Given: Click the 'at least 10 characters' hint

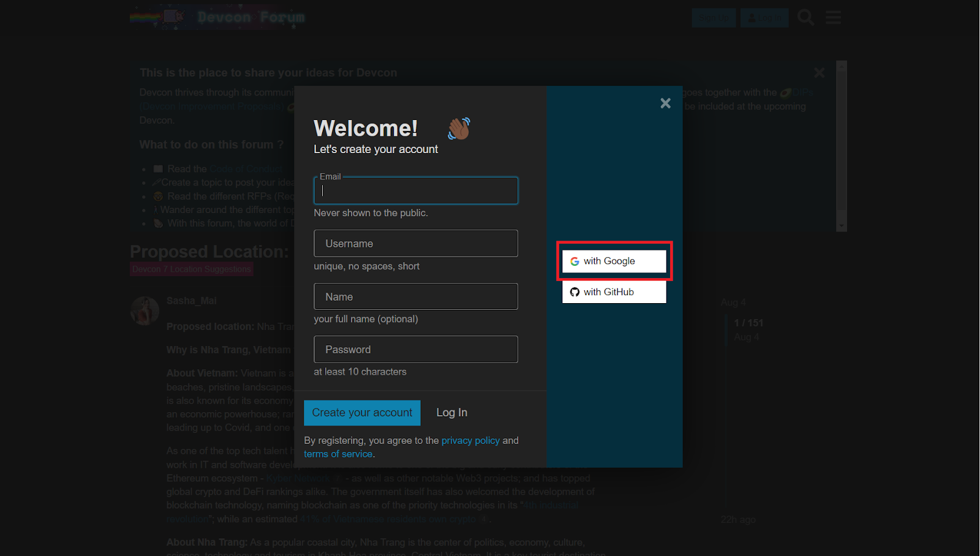Looking at the screenshot, I should click(360, 372).
